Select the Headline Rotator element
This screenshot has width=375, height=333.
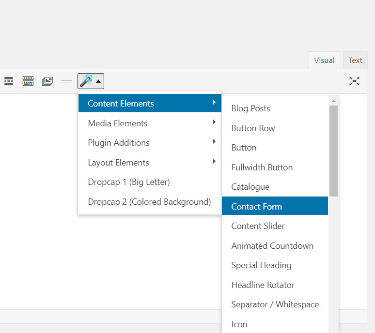click(x=275, y=285)
